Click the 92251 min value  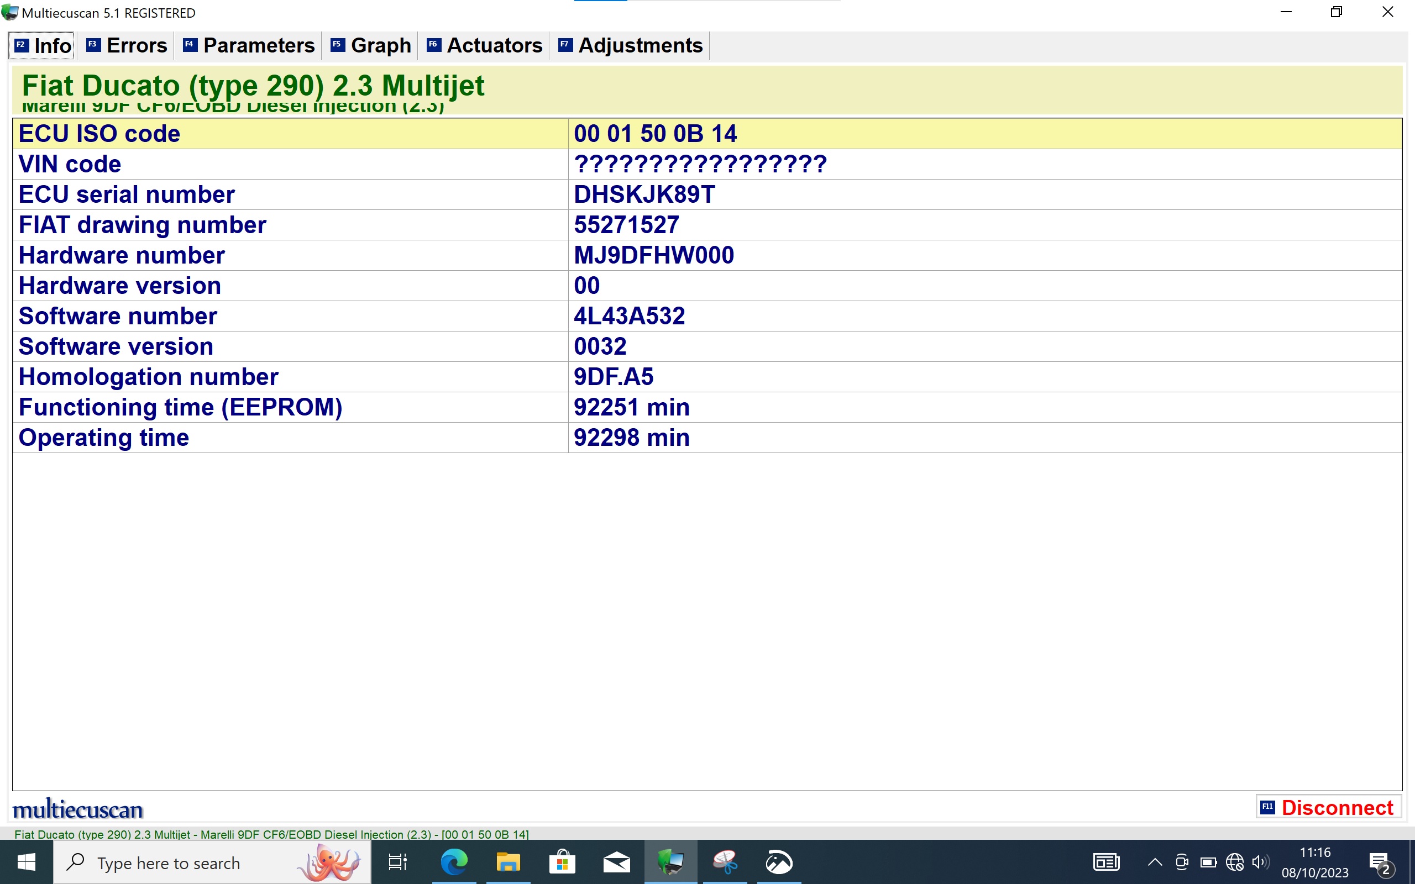632,408
